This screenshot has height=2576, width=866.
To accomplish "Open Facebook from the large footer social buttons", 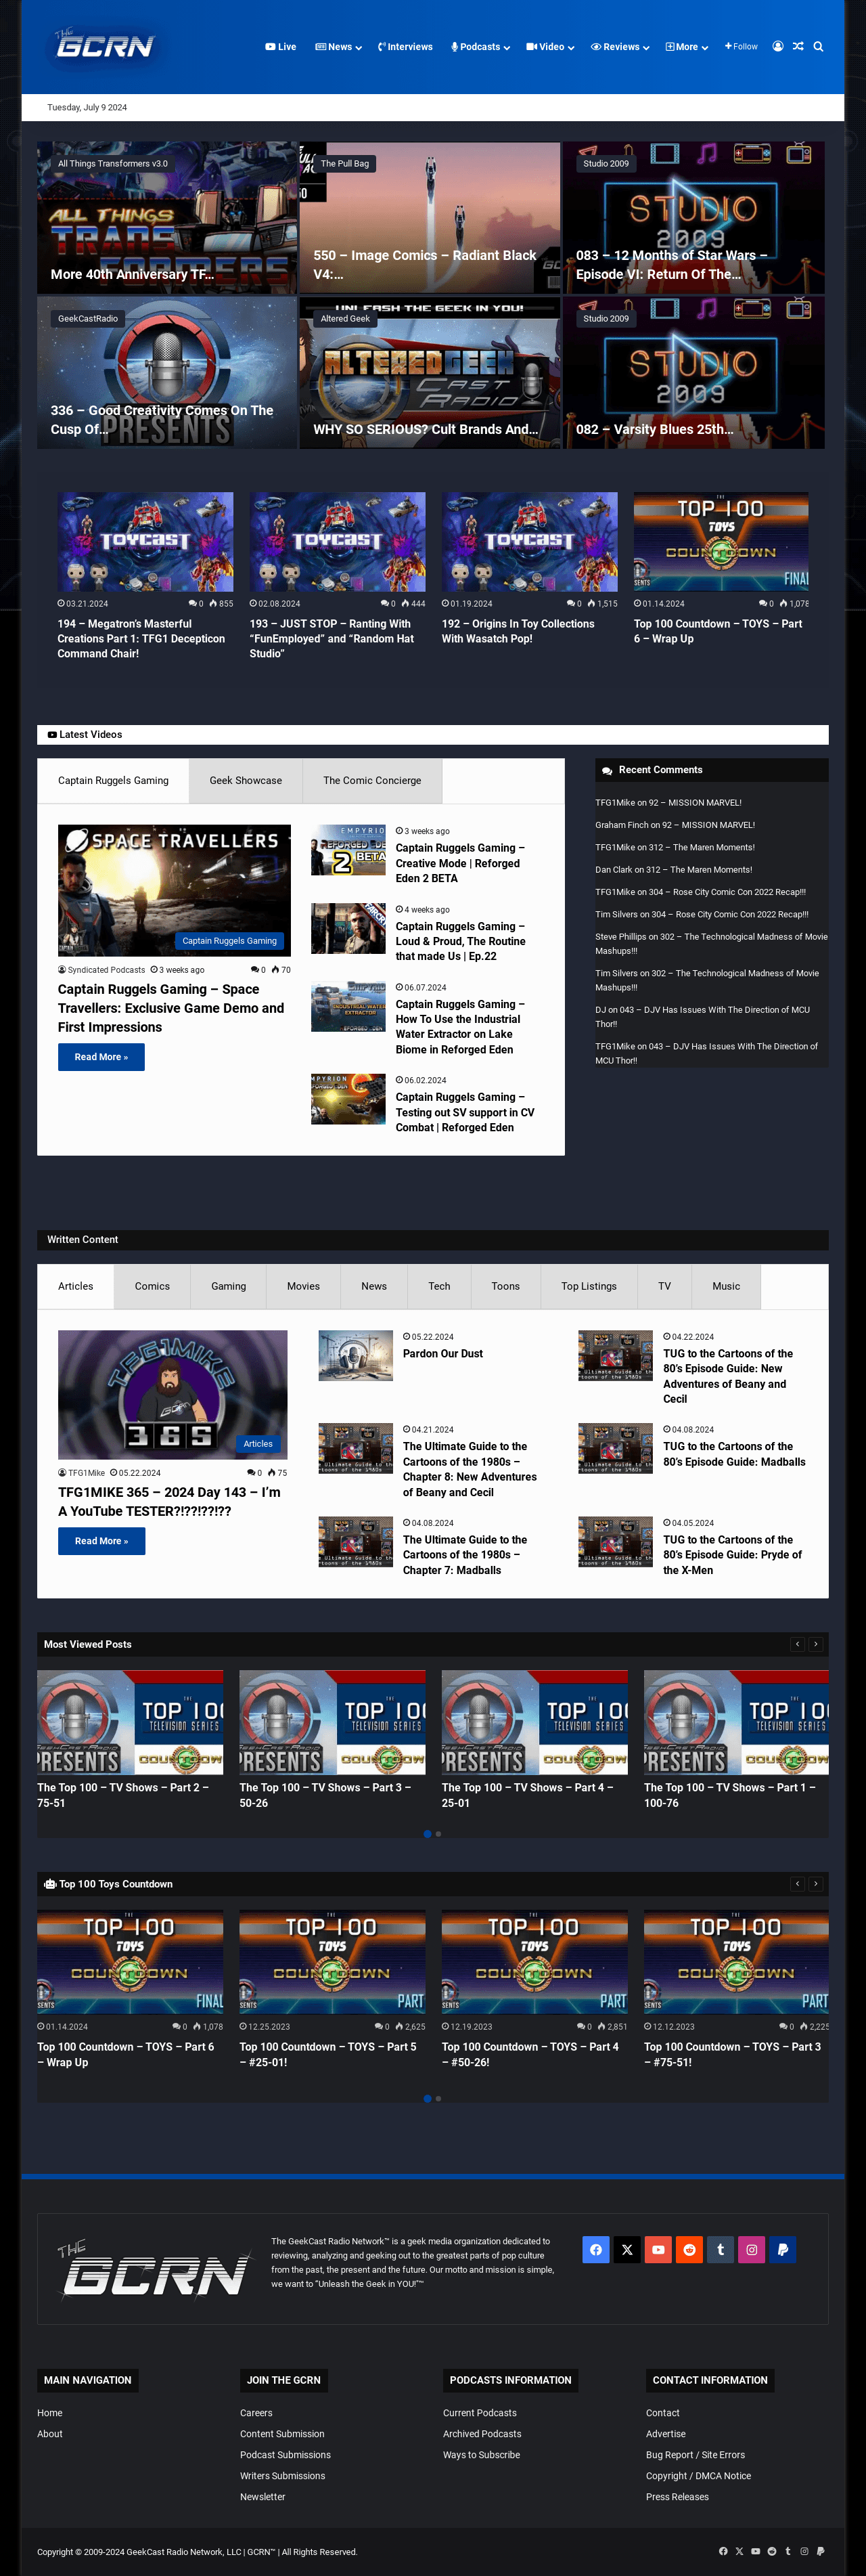I will (595, 2249).
